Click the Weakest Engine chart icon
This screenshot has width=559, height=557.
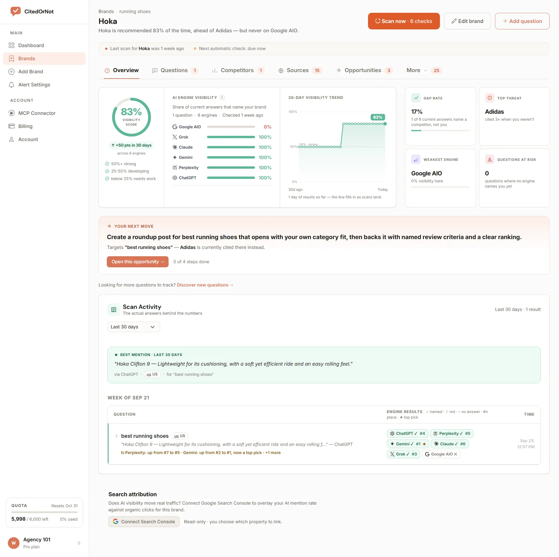tap(416, 159)
